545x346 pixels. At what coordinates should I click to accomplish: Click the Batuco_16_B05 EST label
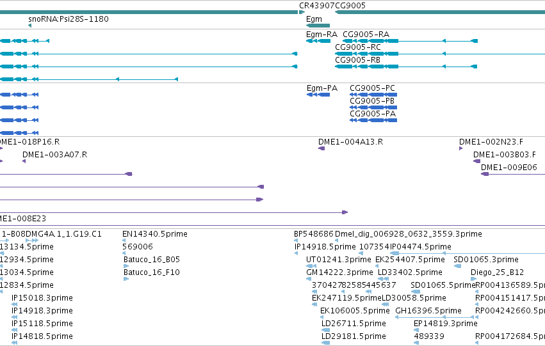(x=152, y=260)
